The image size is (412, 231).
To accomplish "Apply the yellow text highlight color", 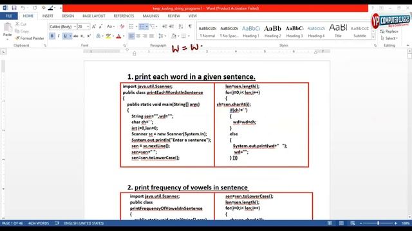I will (108, 36).
